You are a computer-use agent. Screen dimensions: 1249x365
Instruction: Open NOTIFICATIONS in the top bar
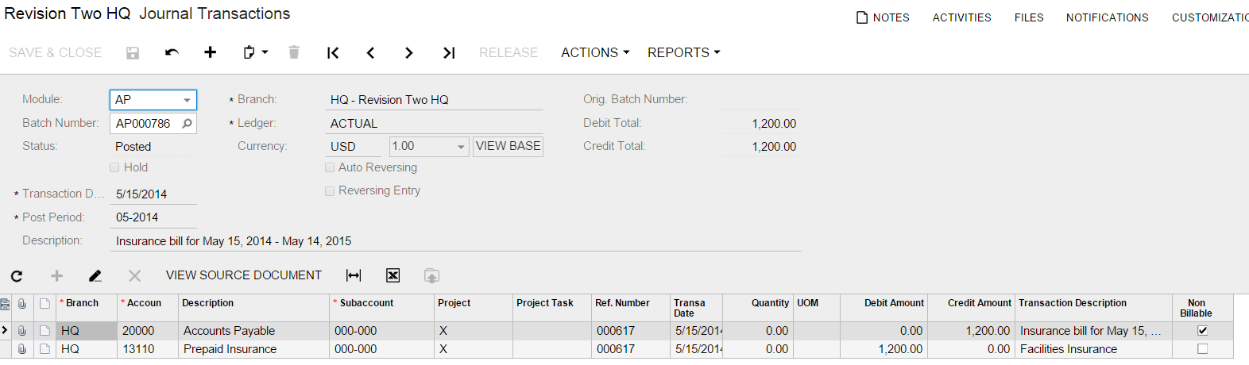point(1108,17)
